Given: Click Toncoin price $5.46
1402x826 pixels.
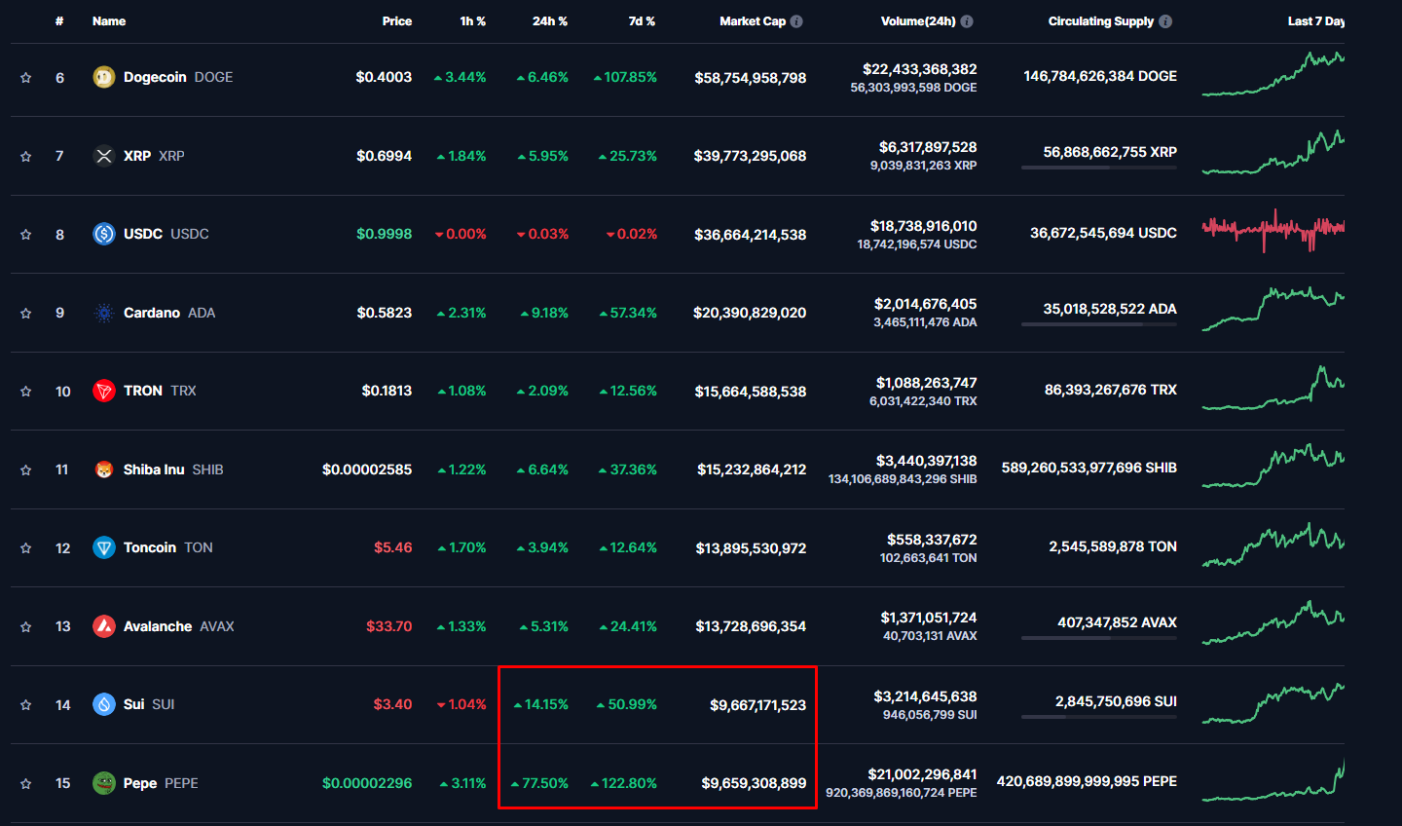Looking at the screenshot, I should click(x=393, y=547).
